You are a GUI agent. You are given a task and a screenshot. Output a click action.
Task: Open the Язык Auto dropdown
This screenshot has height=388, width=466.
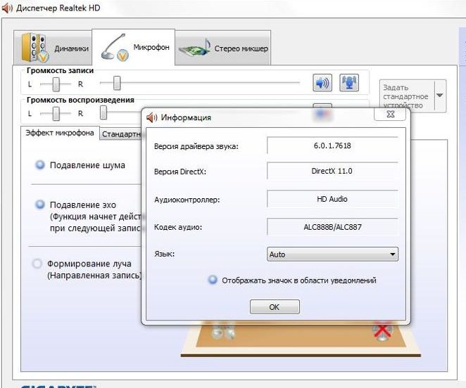pos(332,254)
